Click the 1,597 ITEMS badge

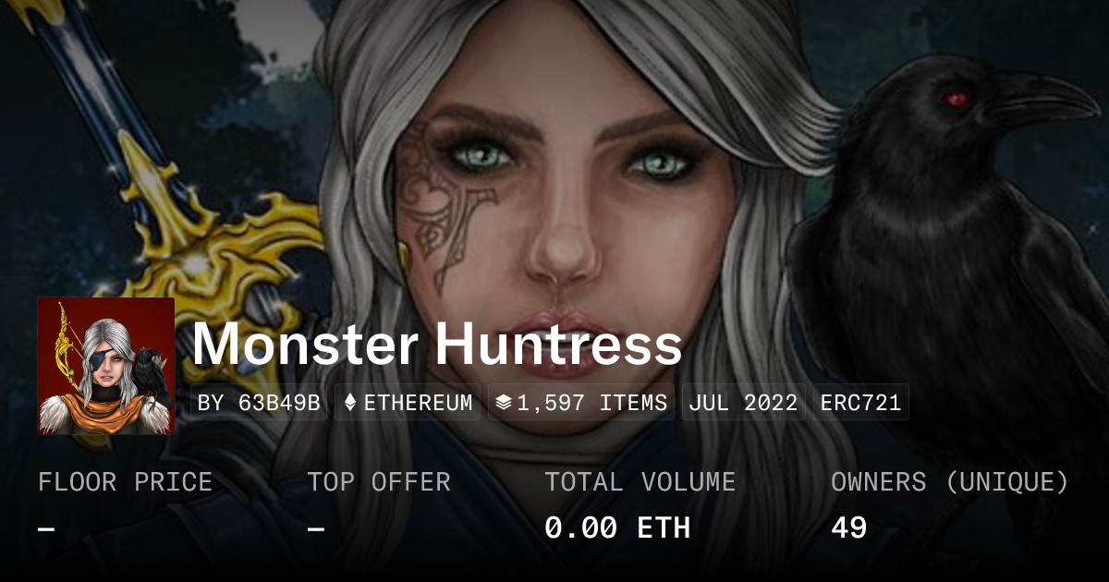point(581,403)
